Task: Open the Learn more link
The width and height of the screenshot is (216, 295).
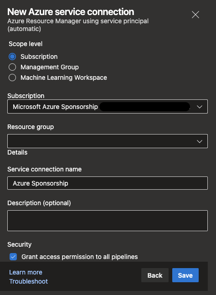Action: 26,272
